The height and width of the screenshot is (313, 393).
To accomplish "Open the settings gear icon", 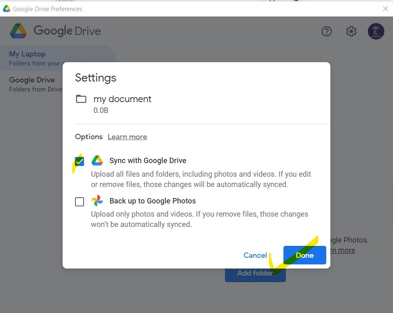I will coord(351,31).
